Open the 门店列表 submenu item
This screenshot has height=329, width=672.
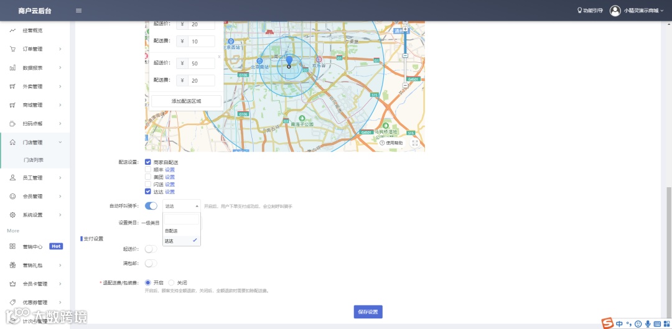click(x=34, y=160)
